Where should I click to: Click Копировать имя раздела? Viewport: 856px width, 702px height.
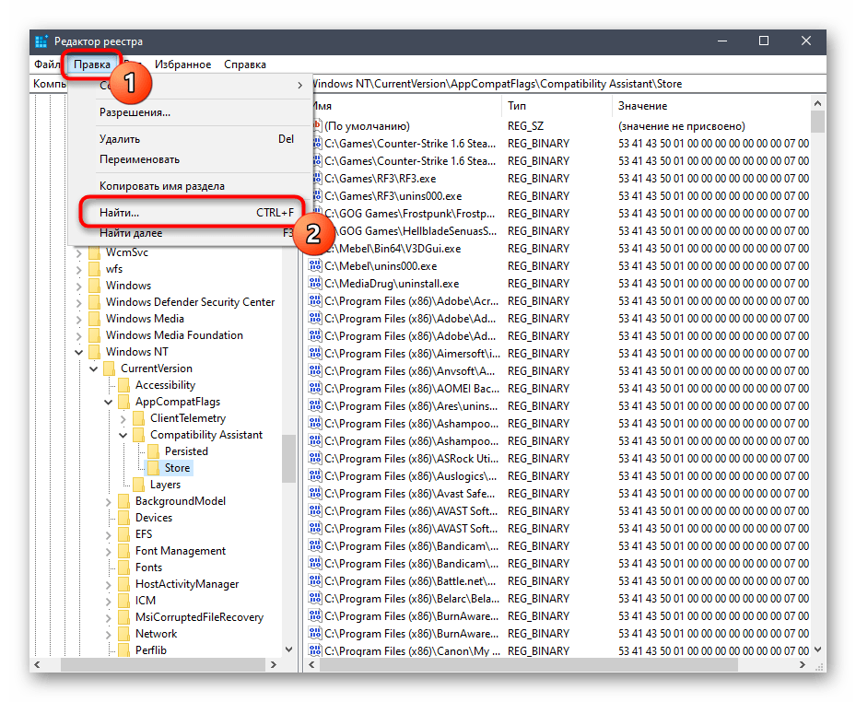click(190, 186)
